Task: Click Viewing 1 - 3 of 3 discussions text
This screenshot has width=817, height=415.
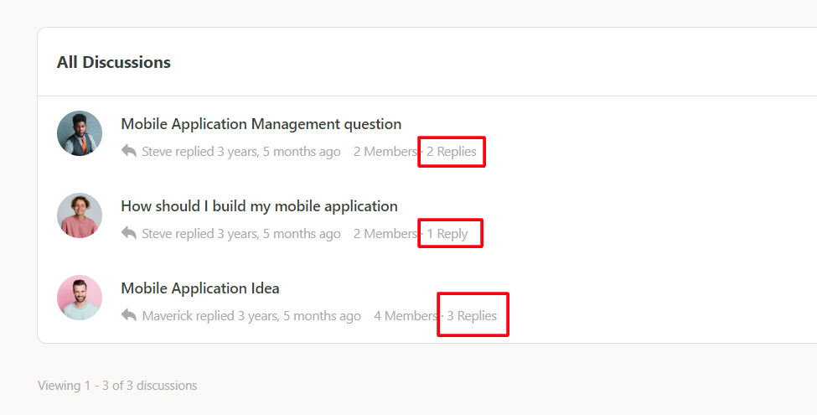Action: pyautogui.click(x=117, y=386)
